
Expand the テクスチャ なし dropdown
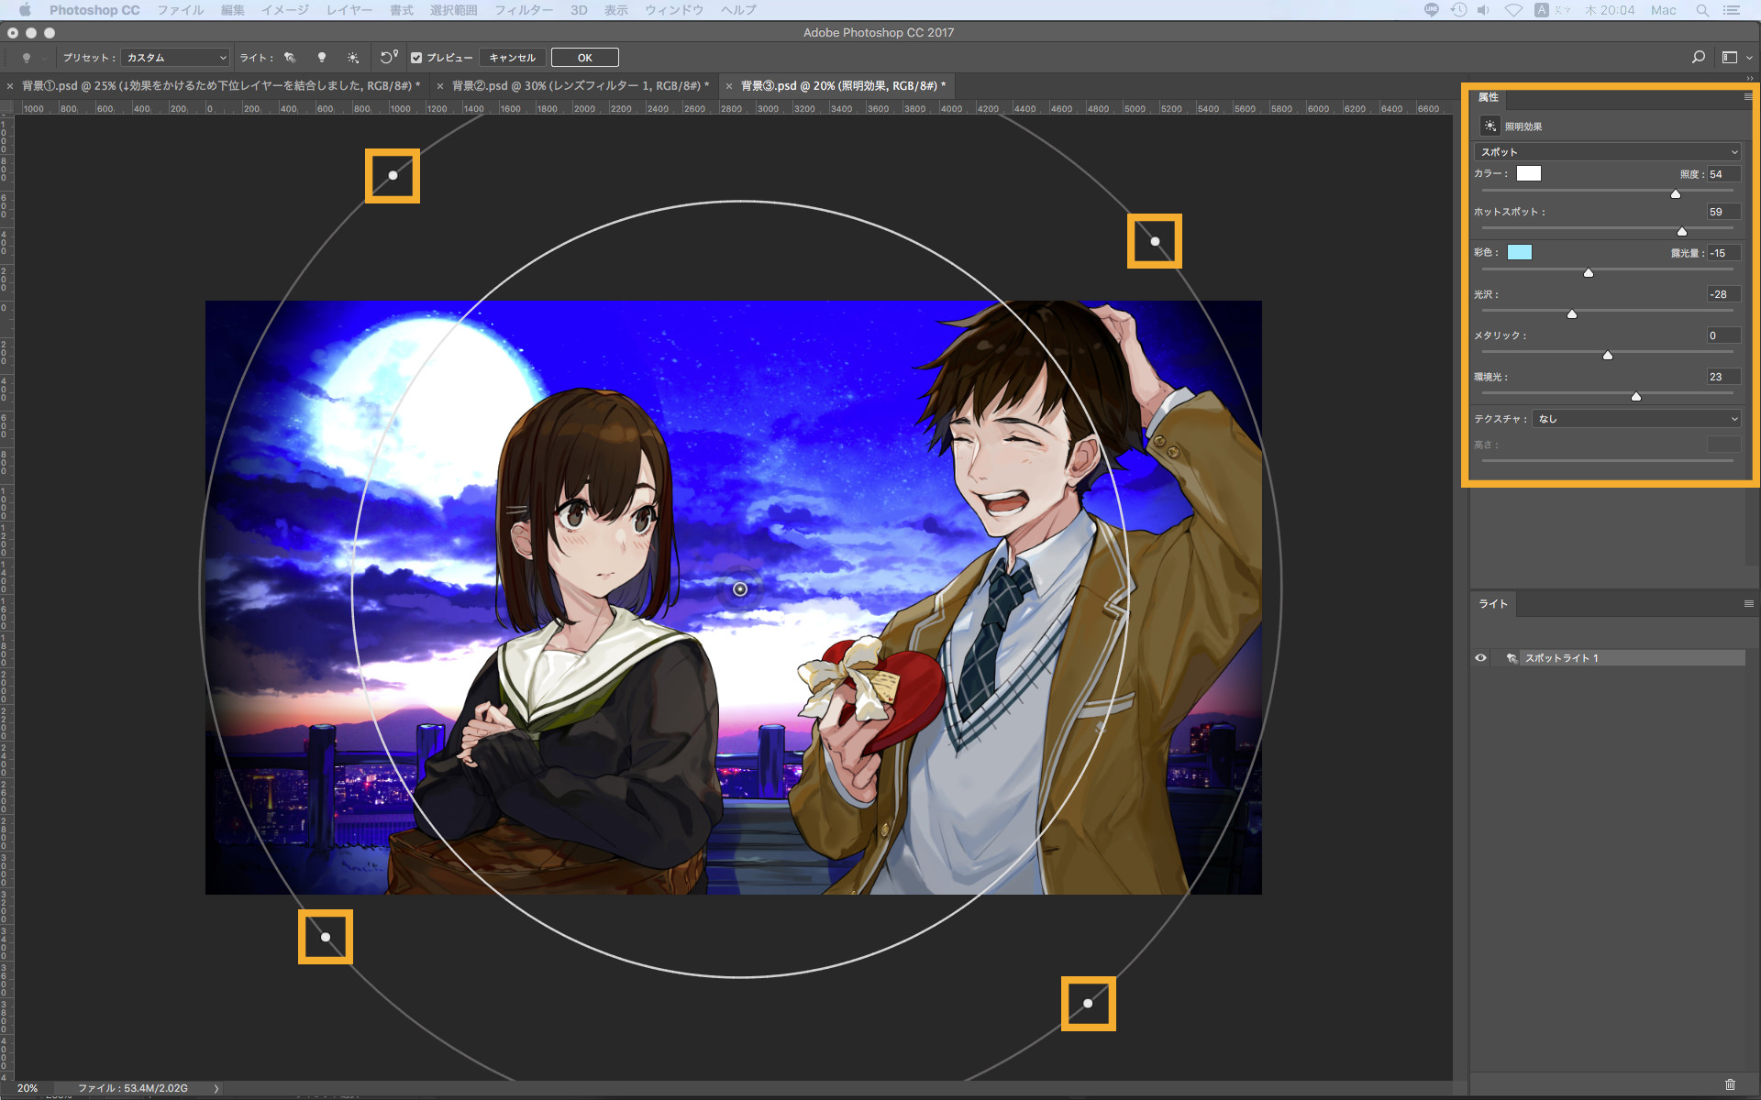click(x=1636, y=419)
